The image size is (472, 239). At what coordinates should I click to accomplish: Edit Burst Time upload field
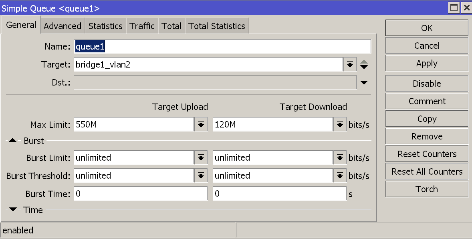[141, 193]
